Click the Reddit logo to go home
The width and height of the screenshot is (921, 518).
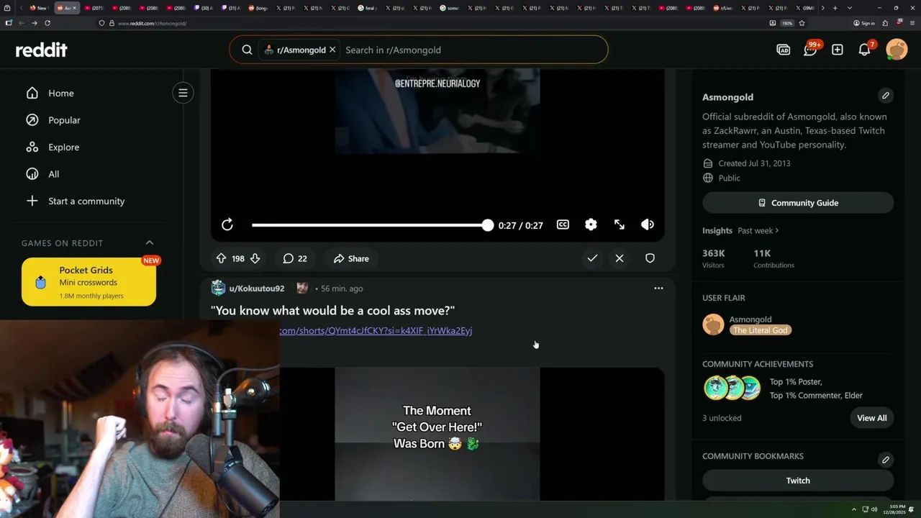coord(41,50)
